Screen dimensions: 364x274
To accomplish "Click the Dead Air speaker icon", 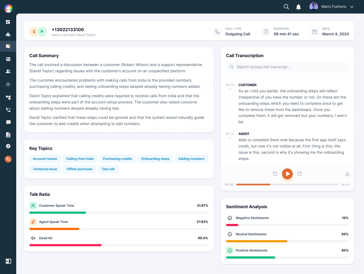I will coord(33,238).
